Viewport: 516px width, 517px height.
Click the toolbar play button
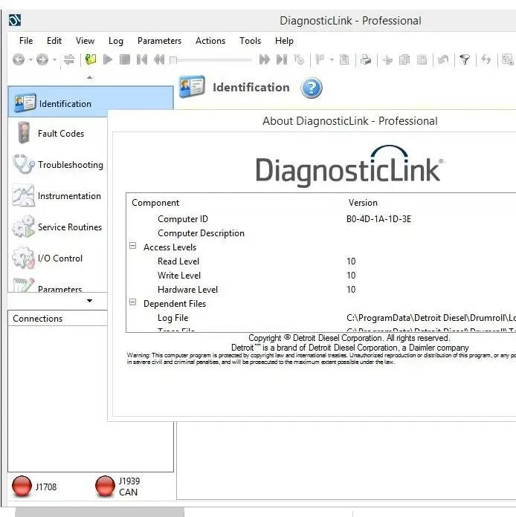tap(108, 60)
